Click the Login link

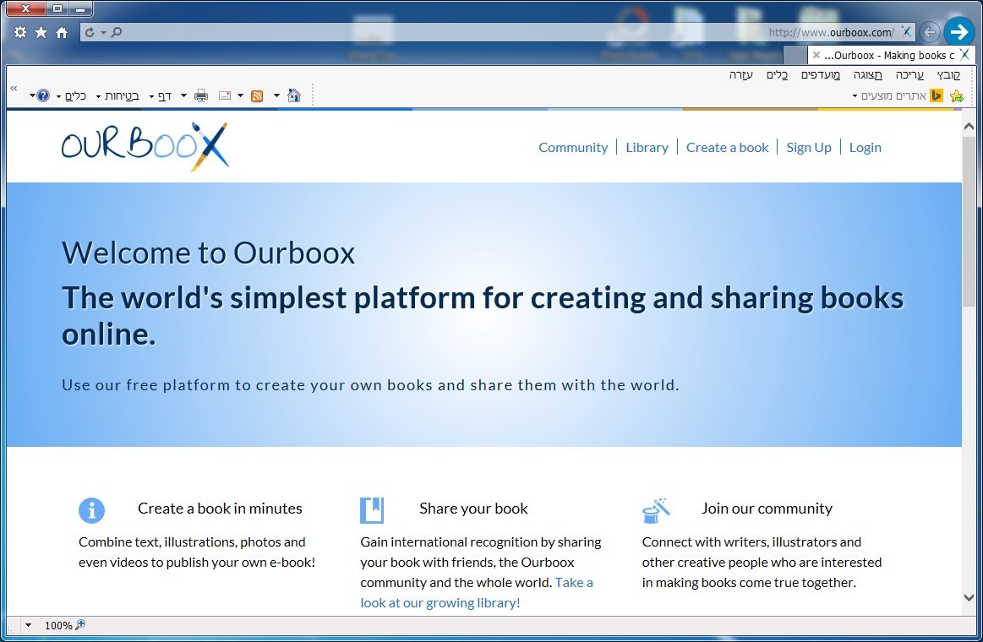pos(866,147)
